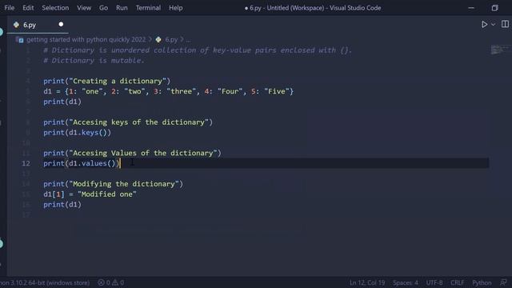
Task: Open the errors count in status bar
Action: click(x=104, y=282)
